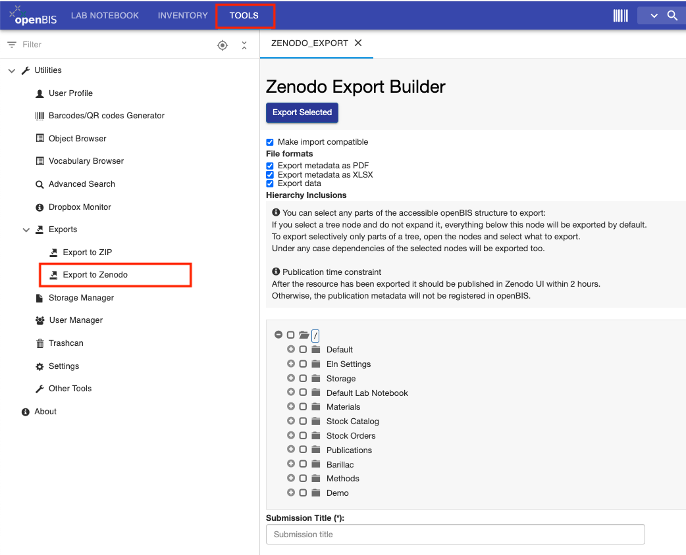Expand the Stock Orders node

tap(291, 435)
